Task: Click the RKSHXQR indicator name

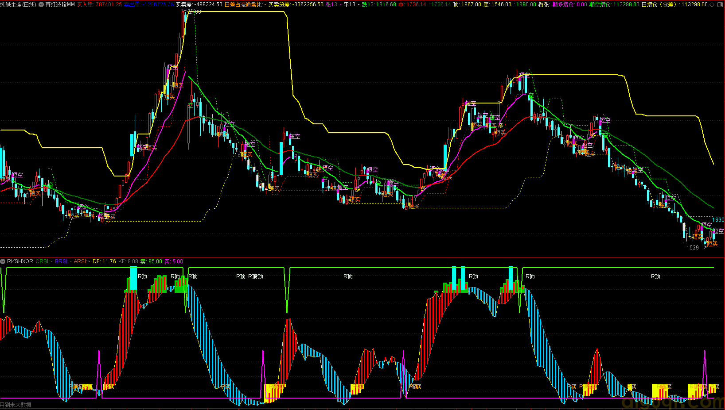Action: pyautogui.click(x=20, y=261)
